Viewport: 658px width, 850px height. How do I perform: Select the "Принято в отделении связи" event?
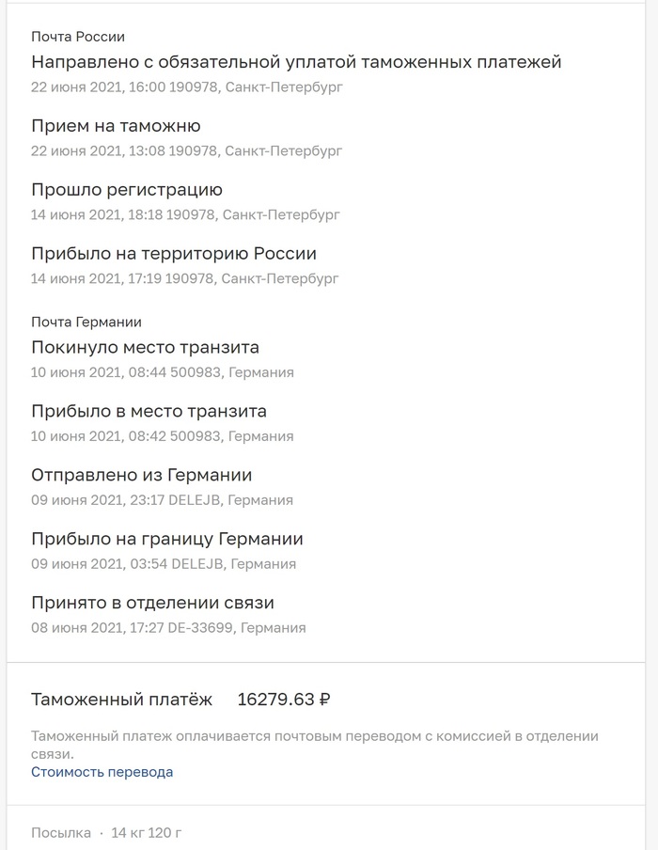[x=152, y=603]
